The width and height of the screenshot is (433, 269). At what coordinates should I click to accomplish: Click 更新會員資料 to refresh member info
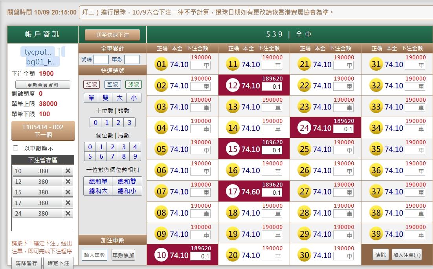pyautogui.click(x=43, y=85)
